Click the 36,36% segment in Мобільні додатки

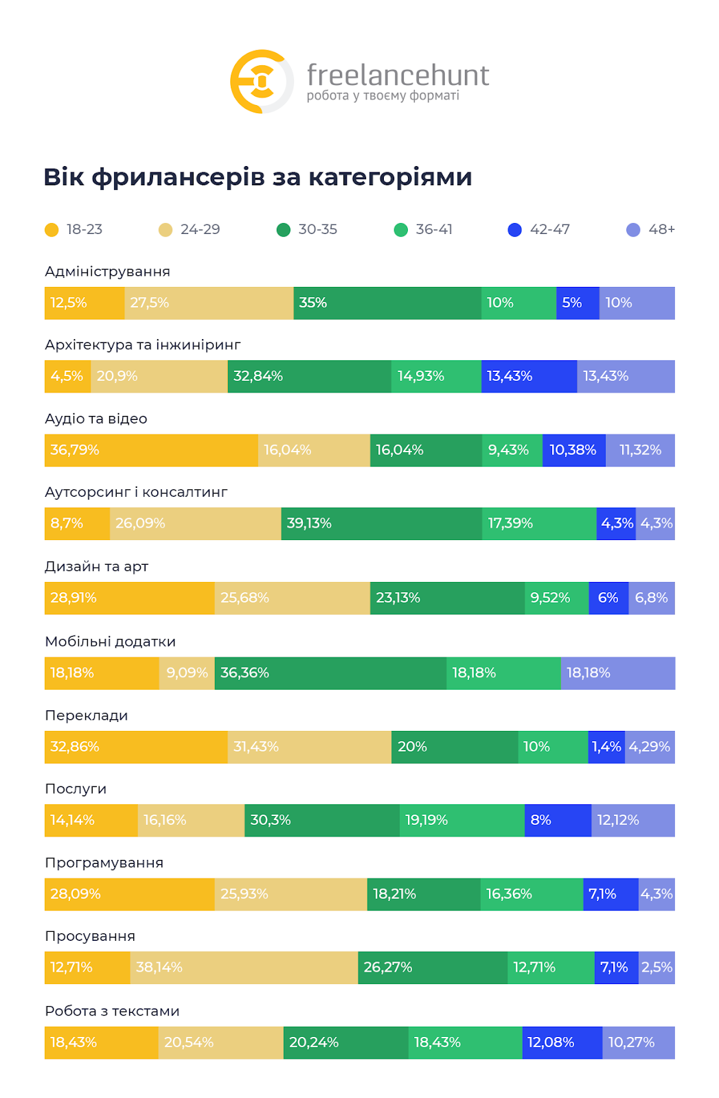point(330,673)
